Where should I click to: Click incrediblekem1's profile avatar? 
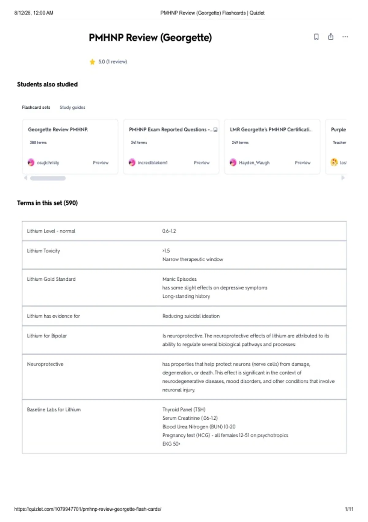tap(132, 162)
